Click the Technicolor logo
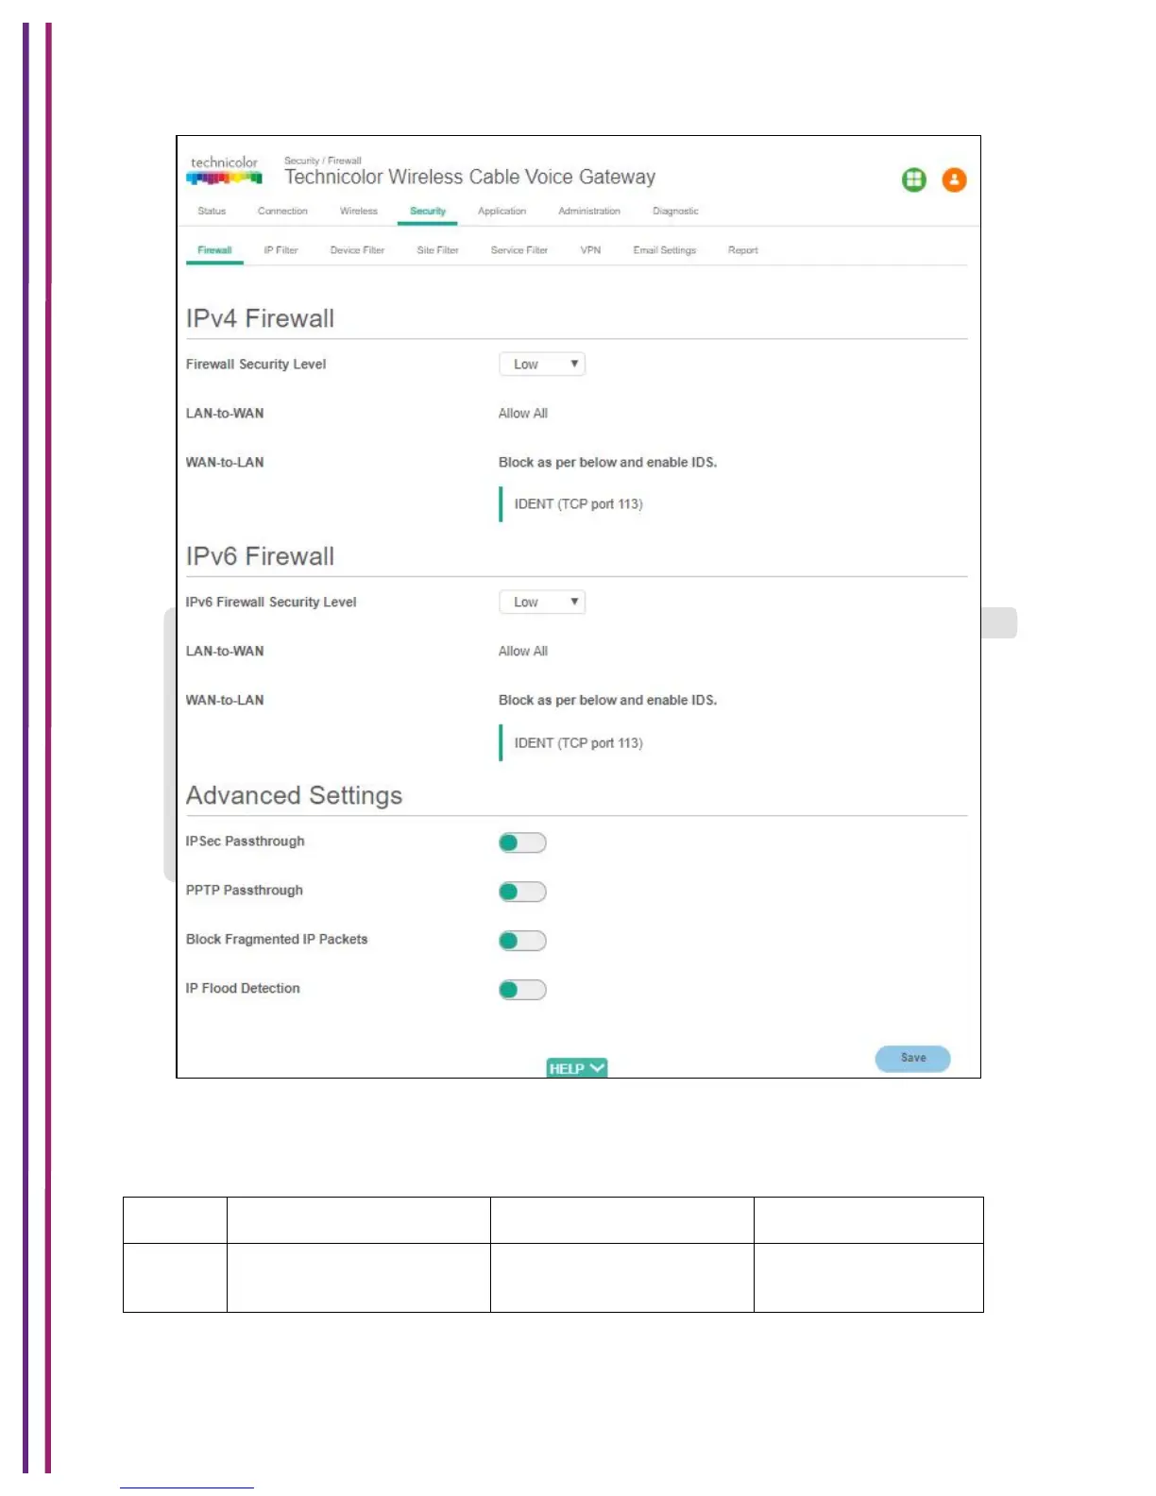 [225, 170]
